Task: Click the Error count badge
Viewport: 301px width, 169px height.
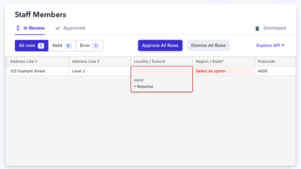Action: pyautogui.click(x=96, y=46)
